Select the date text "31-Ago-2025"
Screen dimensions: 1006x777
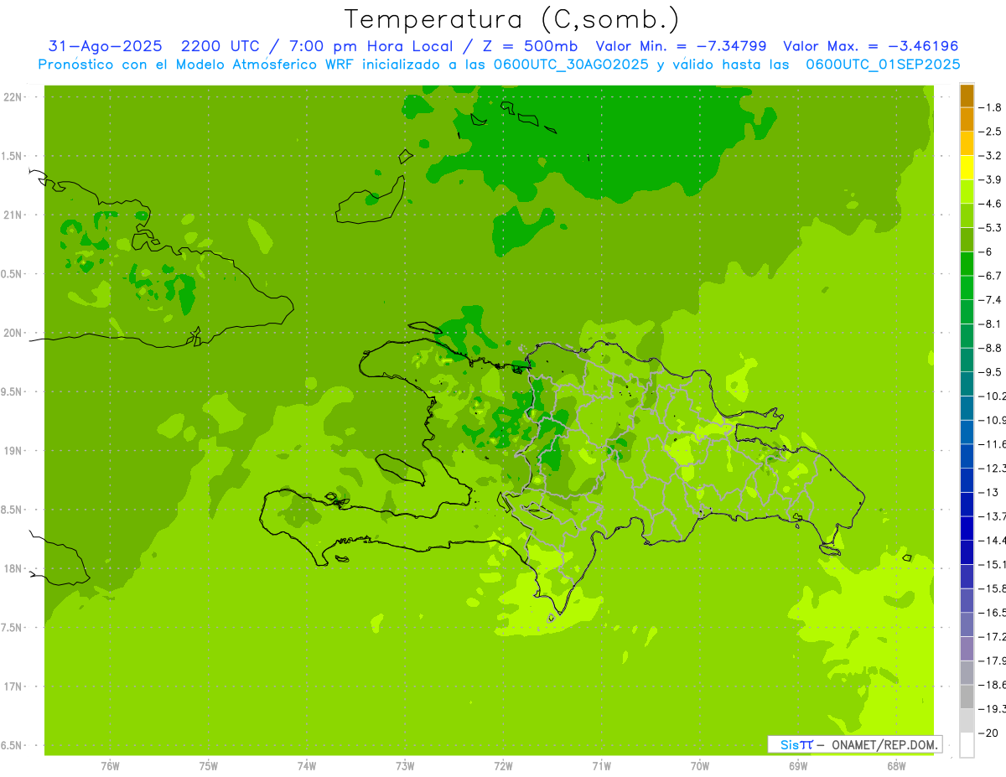click(x=105, y=46)
